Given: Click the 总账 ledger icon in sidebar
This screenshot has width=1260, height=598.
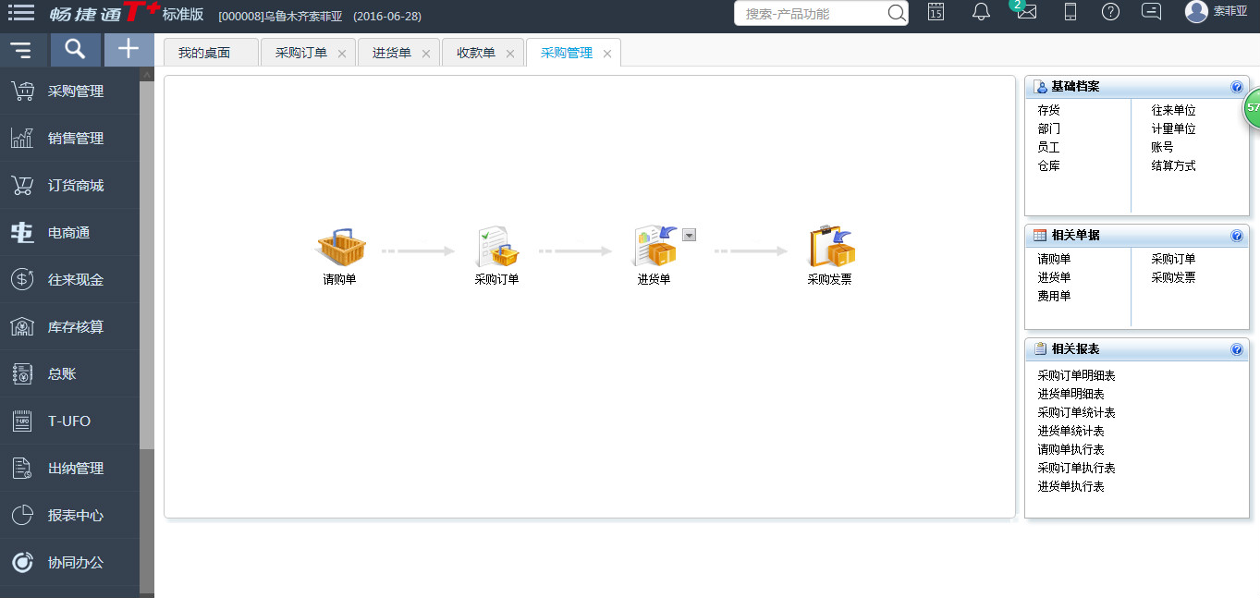Looking at the screenshot, I should pyautogui.click(x=22, y=373).
